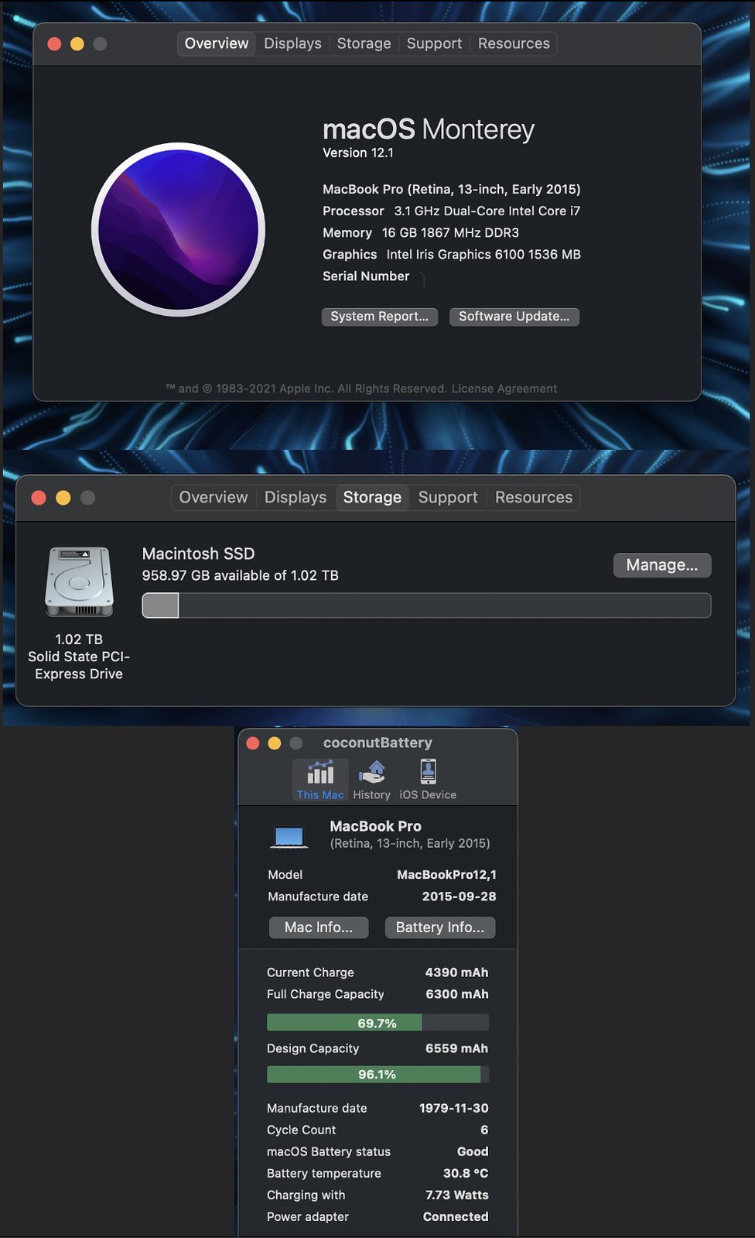Click the 'Version 12.1' text
755x1238 pixels.
[358, 153]
